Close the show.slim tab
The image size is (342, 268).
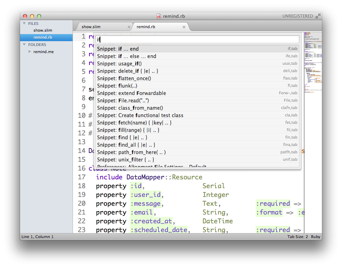coord(129,27)
